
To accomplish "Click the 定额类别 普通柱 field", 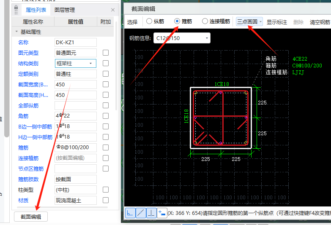I will pos(76,74).
